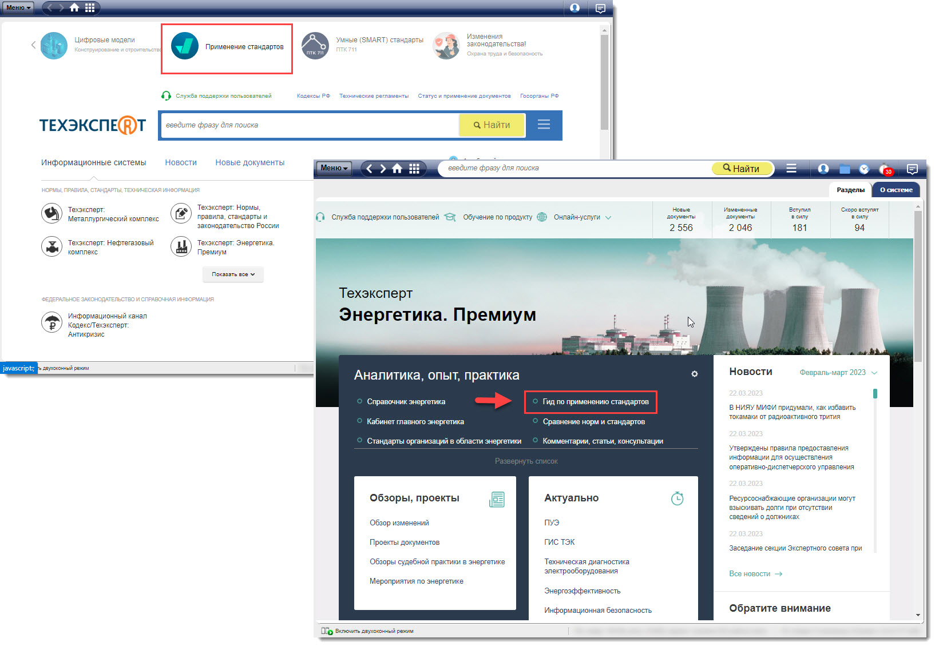The width and height of the screenshot is (935, 646).
Task: Open Обзор изменений in Обзоры, проекты
Action: pos(399,523)
